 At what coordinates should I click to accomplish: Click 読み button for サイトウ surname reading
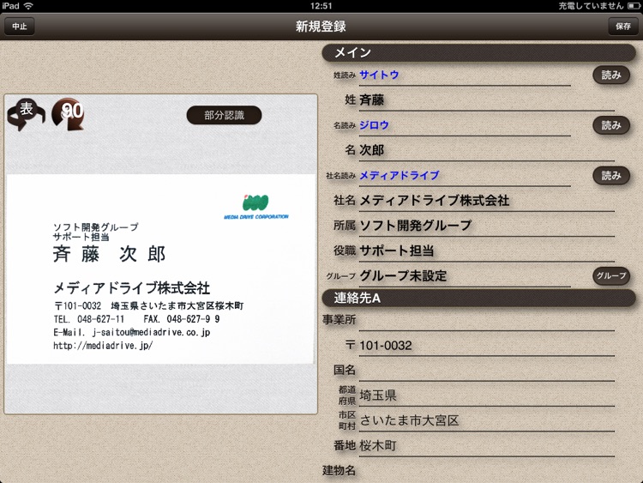click(x=611, y=75)
